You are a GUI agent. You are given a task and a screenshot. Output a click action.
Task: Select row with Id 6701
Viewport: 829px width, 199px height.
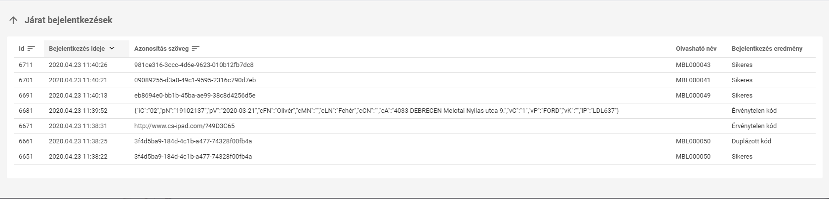26,80
